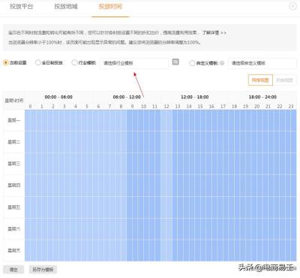Screen dimensions: 300x278
Task: Click the 12:00 - 18:00 time range header
Action: coord(195,97)
